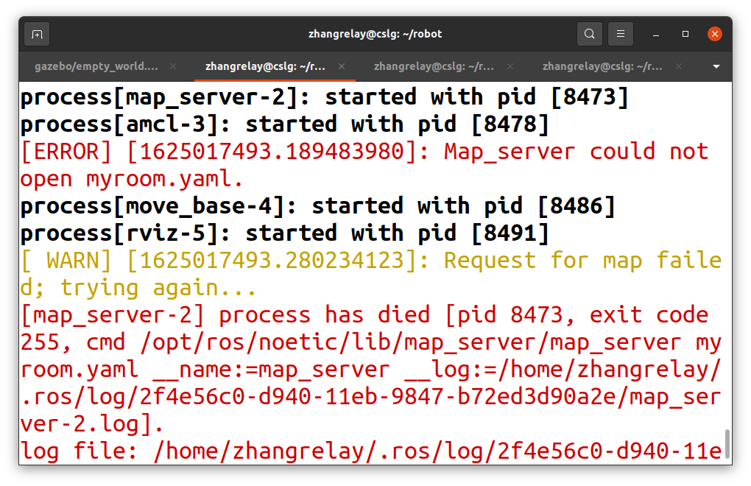Click the line 'process[map_server-2]: started with pid [8473]'
Viewport: 751px width, 486px height.
(324, 97)
